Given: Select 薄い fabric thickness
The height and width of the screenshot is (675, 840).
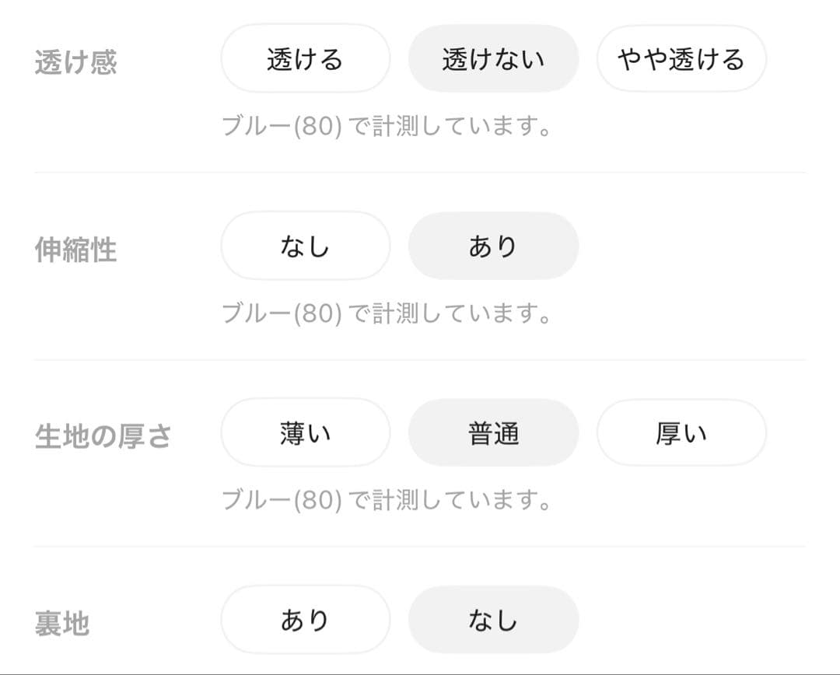Looking at the screenshot, I should coord(306,433).
